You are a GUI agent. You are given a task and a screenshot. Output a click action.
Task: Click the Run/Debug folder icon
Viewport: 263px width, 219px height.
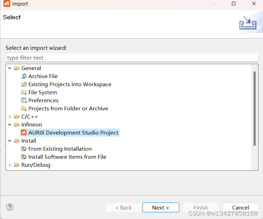click(x=17, y=165)
